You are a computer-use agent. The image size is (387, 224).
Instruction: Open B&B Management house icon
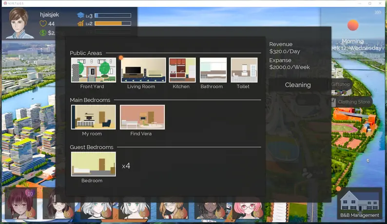point(359,202)
